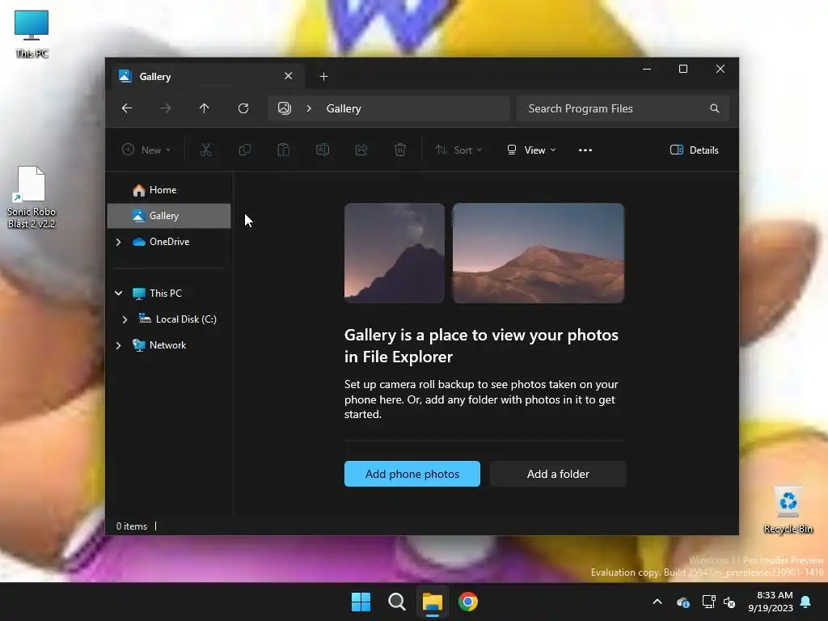Screen dimensions: 828x621
Task: Click the dark mountain sample photo
Action: [395, 253]
